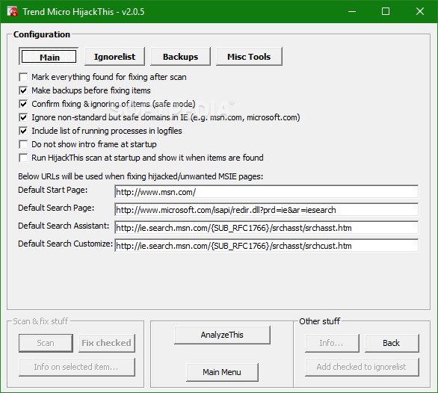Uncheck Make backups before fixing items
The height and width of the screenshot is (393, 438).
[23, 90]
